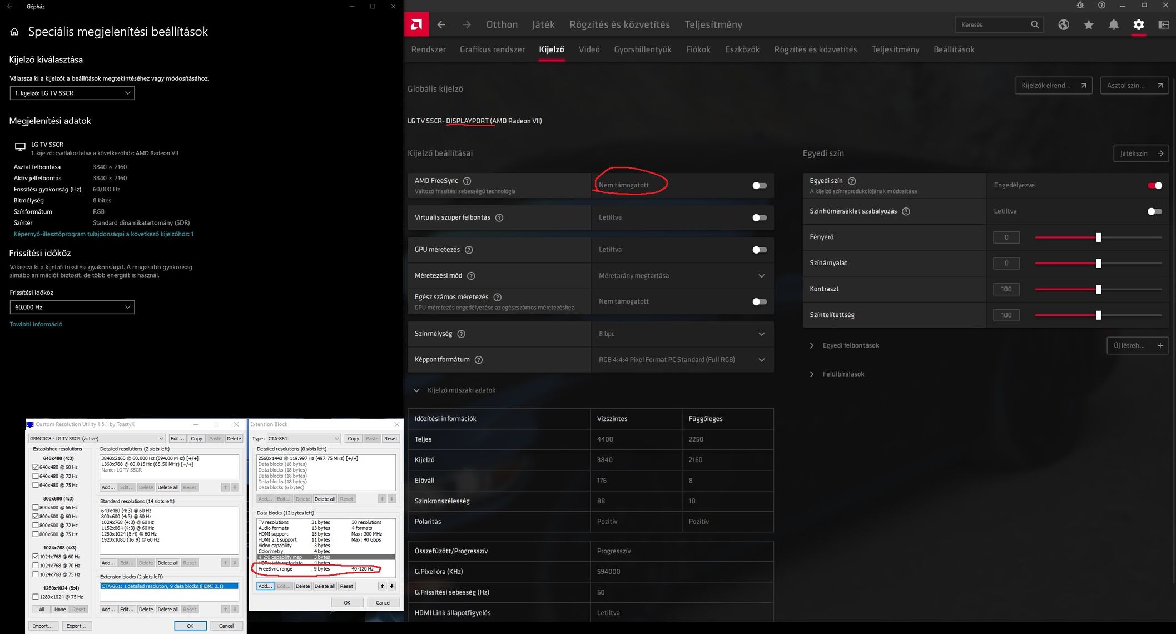Open the bug report icon in AMD software
The height and width of the screenshot is (634, 1176).
point(1080,5)
